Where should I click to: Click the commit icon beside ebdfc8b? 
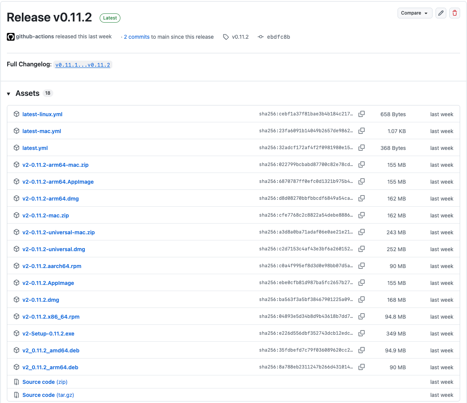coord(261,36)
